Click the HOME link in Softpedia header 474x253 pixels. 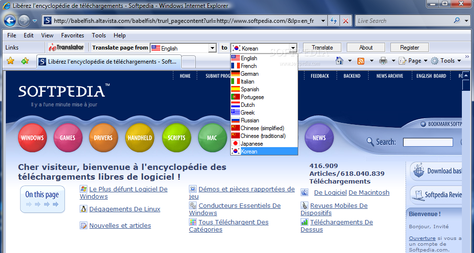[x=185, y=76]
